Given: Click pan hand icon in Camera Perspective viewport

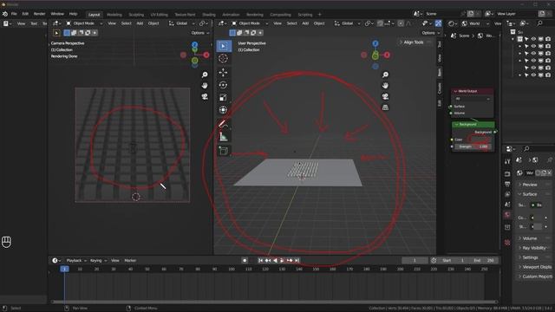Looking at the screenshot, I should coord(205,86).
